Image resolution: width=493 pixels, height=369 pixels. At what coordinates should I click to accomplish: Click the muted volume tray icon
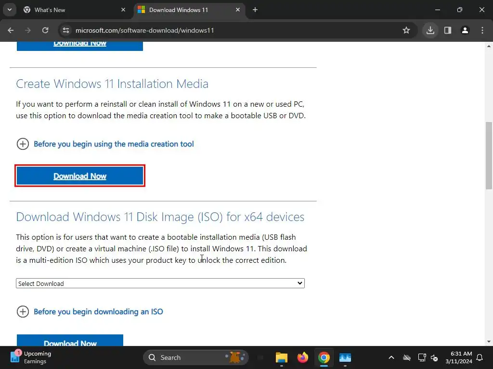[x=435, y=357]
